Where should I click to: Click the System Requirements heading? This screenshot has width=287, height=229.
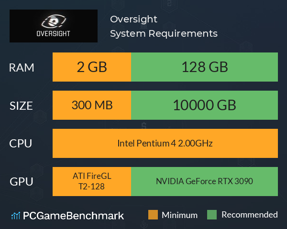click(x=164, y=33)
